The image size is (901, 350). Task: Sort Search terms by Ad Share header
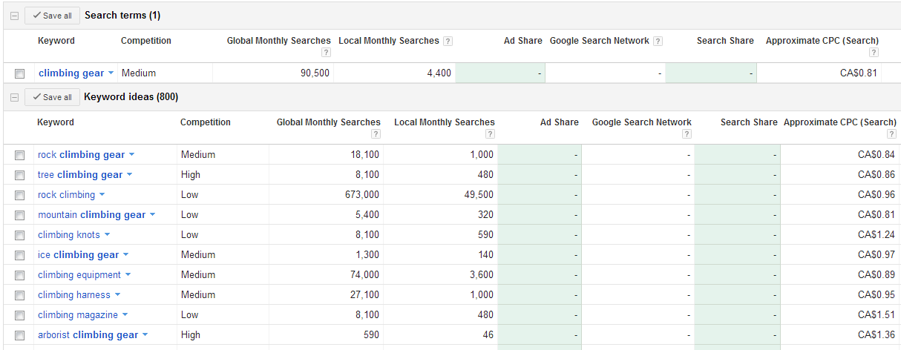[523, 41]
